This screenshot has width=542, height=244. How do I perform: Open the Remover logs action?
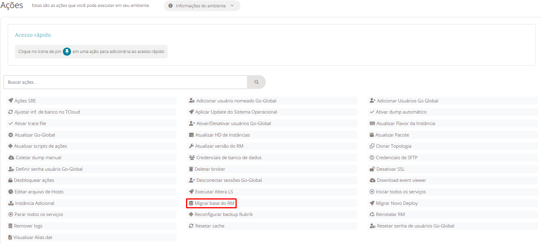click(x=91, y=226)
